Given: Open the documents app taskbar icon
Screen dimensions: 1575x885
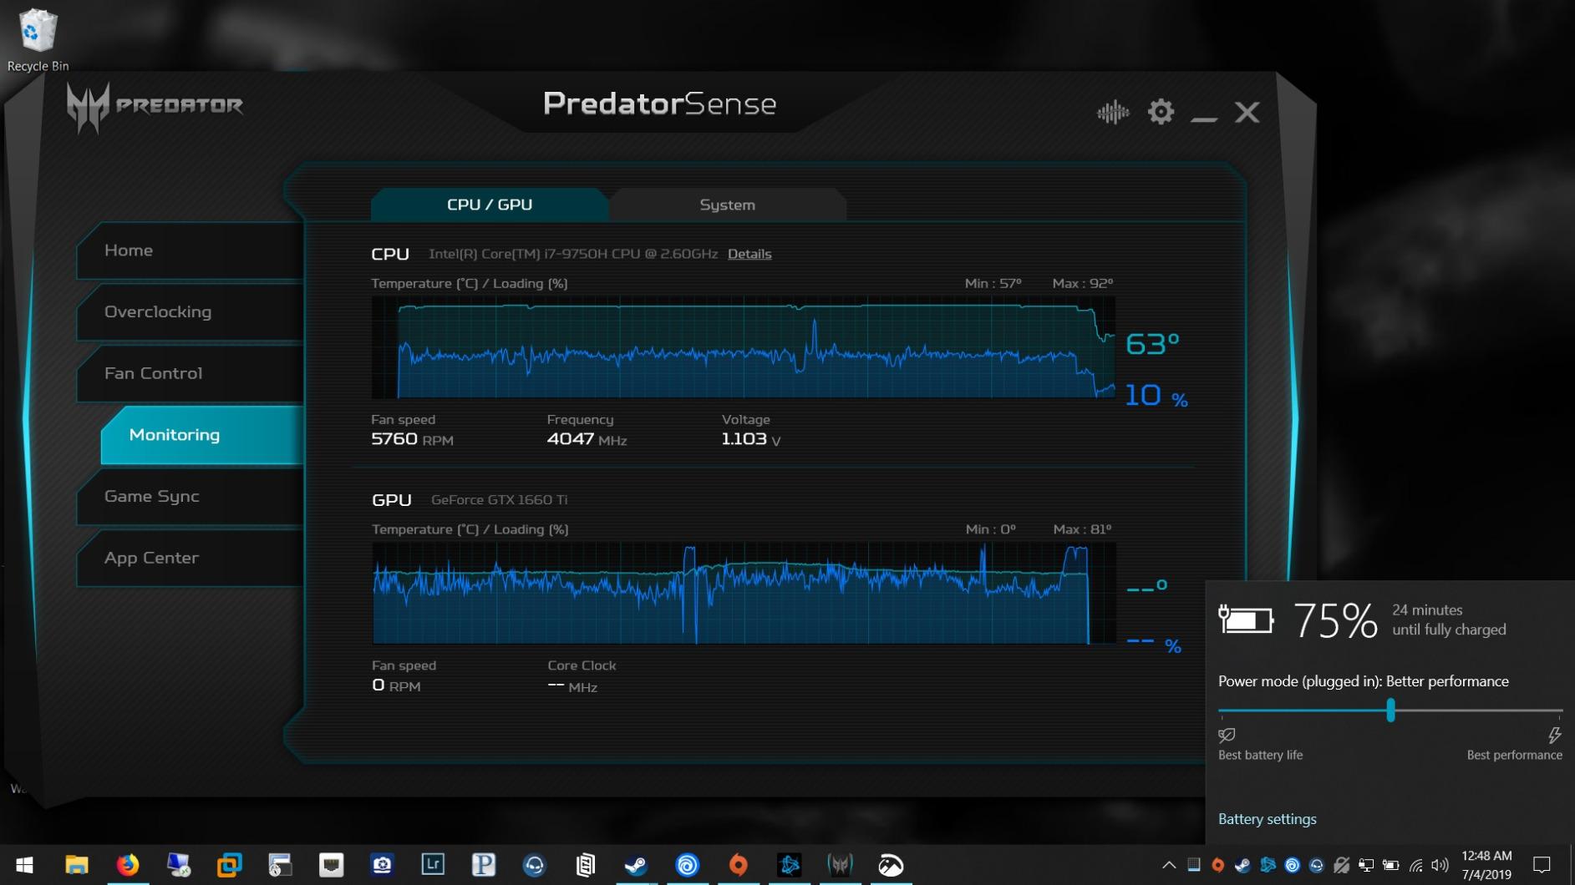Looking at the screenshot, I should (586, 865).
